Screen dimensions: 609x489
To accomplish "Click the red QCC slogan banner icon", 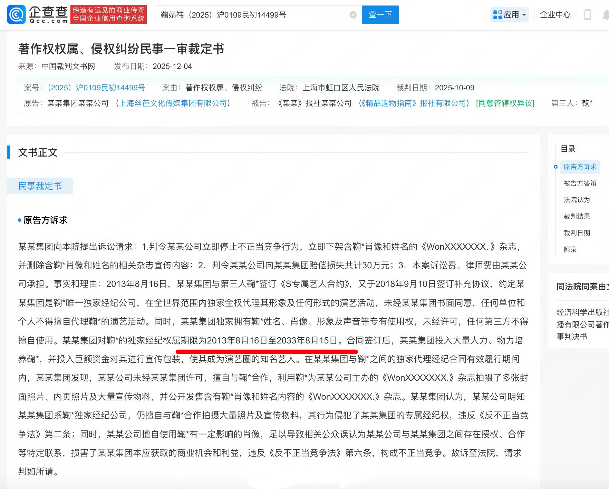I will click(x=109, y=15).
